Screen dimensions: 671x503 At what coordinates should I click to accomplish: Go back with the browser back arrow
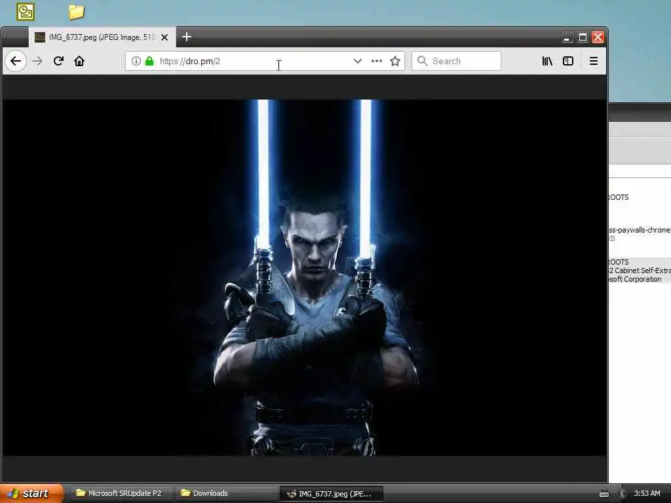16,61
